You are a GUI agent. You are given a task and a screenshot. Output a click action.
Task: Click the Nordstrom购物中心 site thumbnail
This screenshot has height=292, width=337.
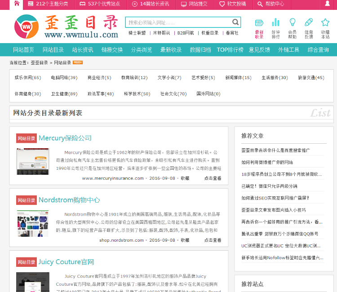33,223
